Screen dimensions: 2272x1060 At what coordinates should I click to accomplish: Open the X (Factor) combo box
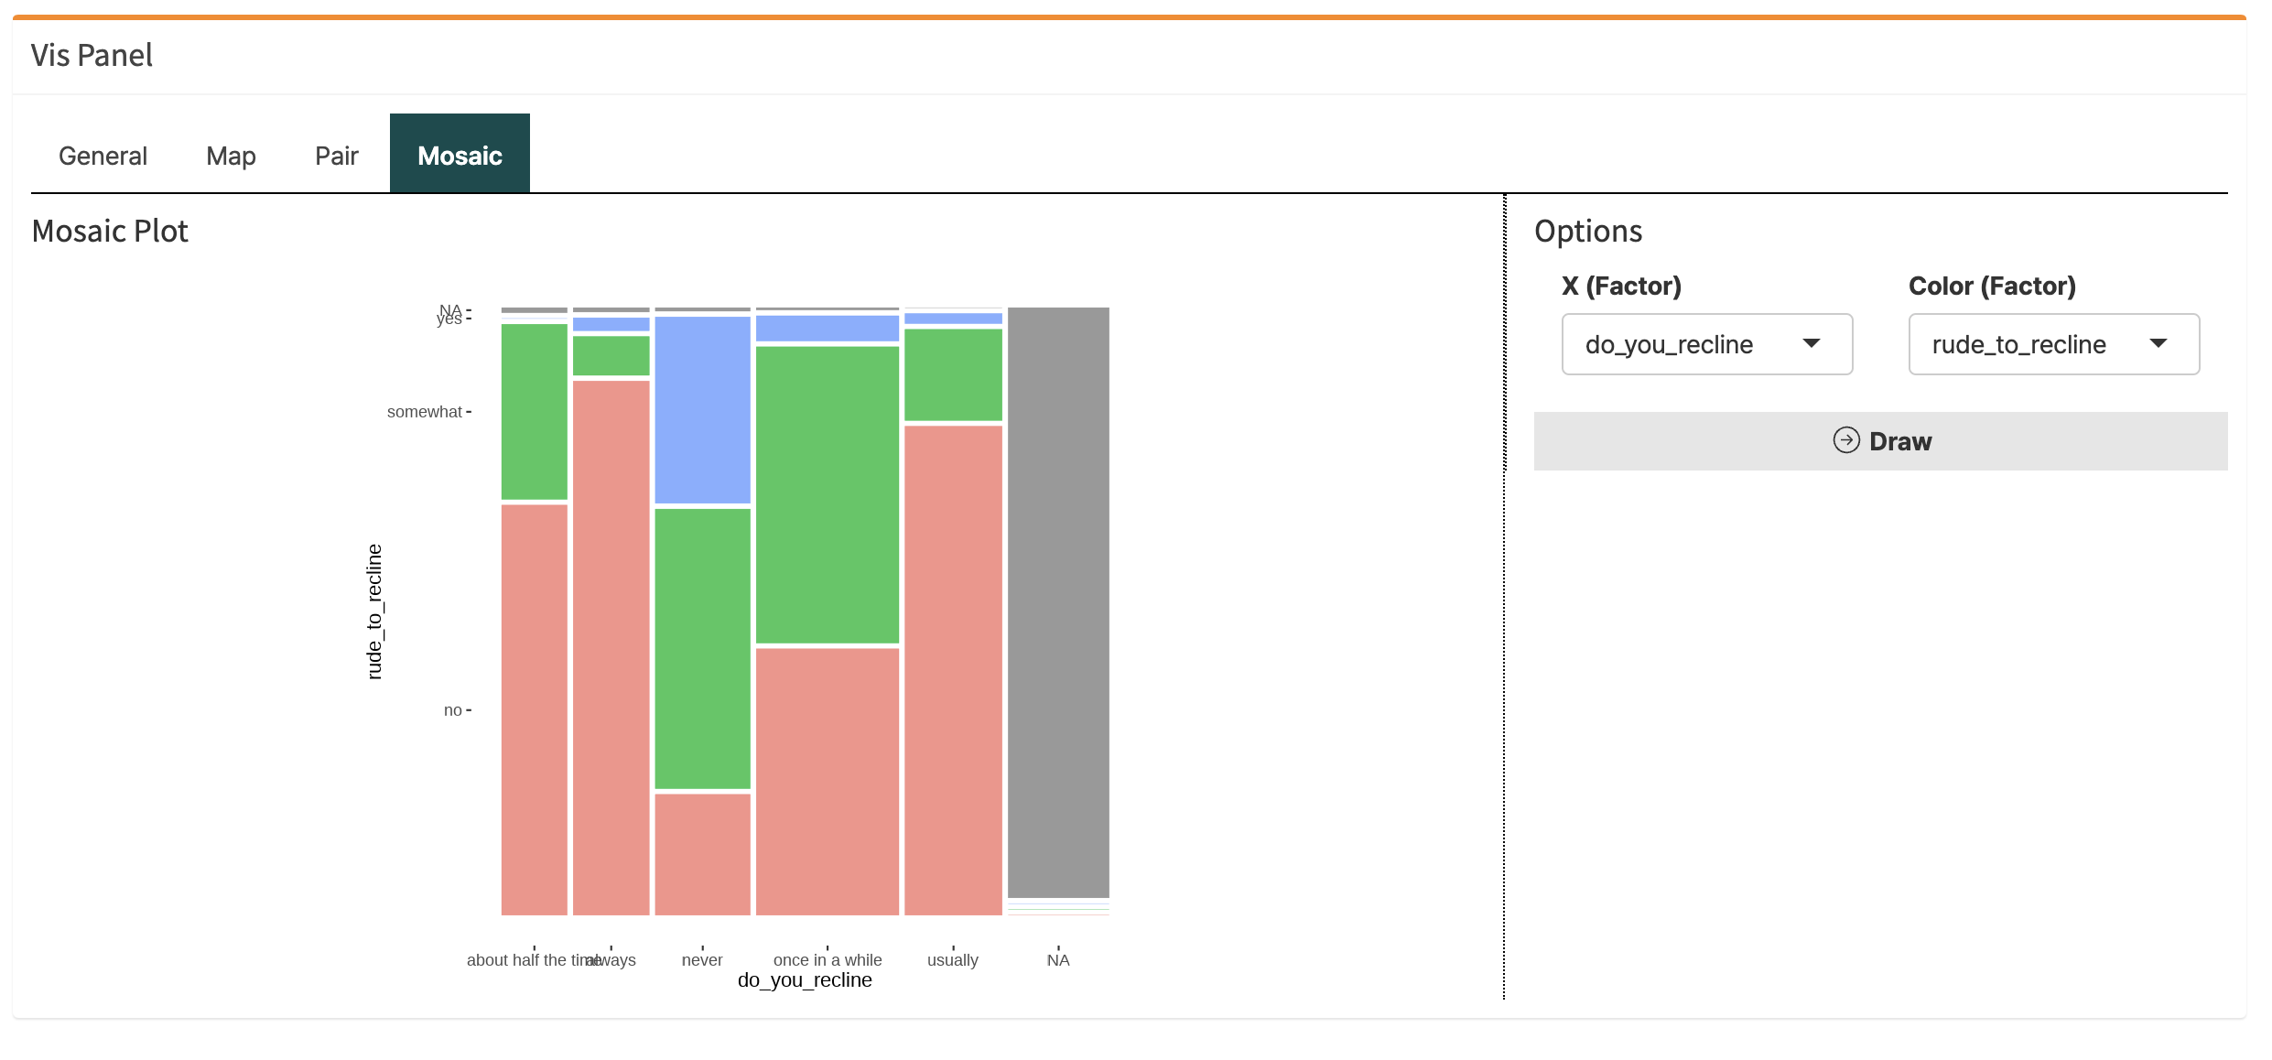pos(1705,344)
